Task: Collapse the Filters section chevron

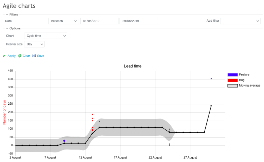Action: [x=7, y=14]
